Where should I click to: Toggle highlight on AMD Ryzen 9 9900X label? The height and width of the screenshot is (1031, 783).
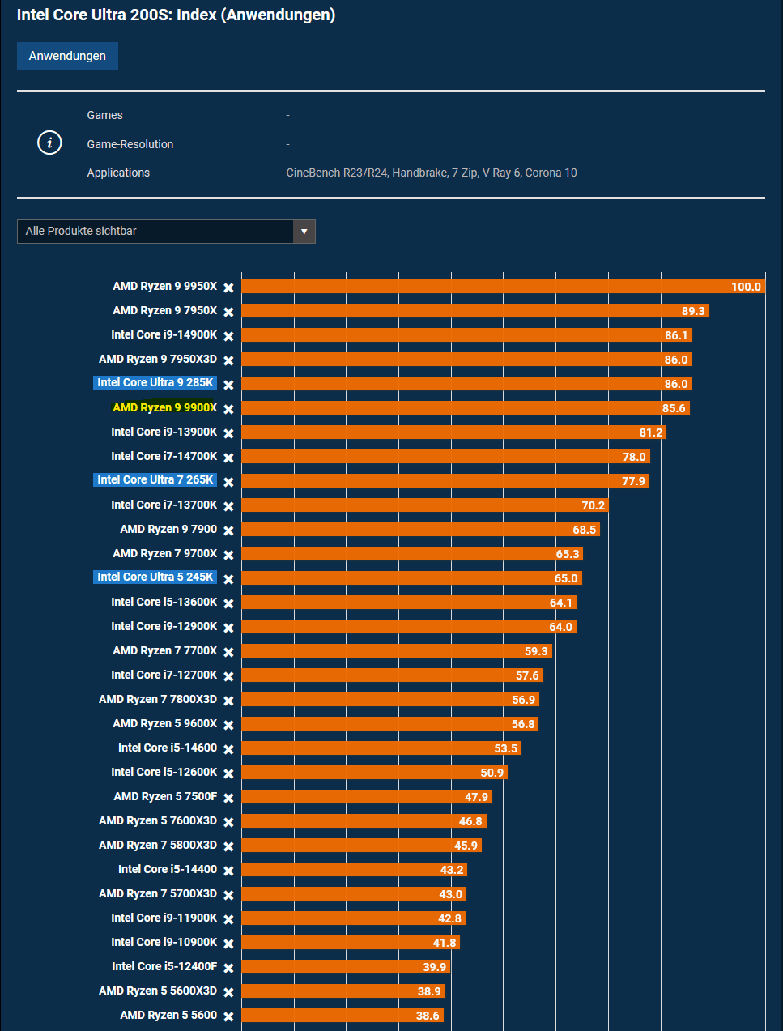point(164,407)
